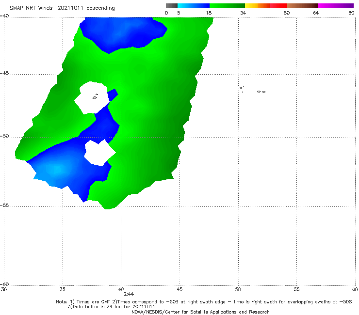
Task: Click the swath time stamp '2:44'
Action: coord(129,294)
